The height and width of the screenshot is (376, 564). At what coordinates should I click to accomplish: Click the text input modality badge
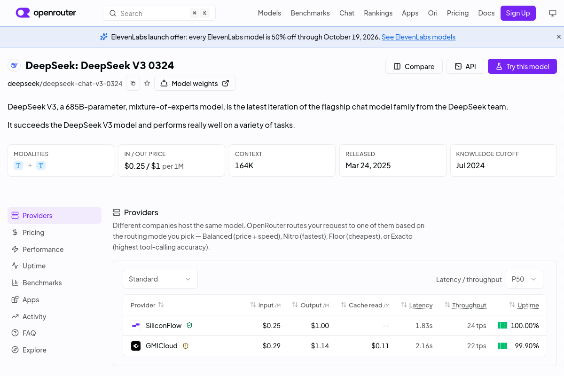[x=18, y=165]
